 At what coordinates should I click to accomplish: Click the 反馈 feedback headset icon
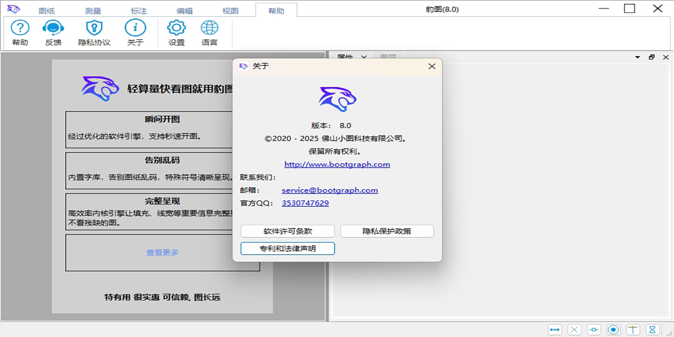(53, 33)
